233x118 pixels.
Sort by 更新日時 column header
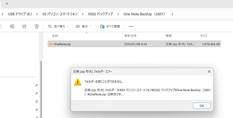tap(130, 36)
